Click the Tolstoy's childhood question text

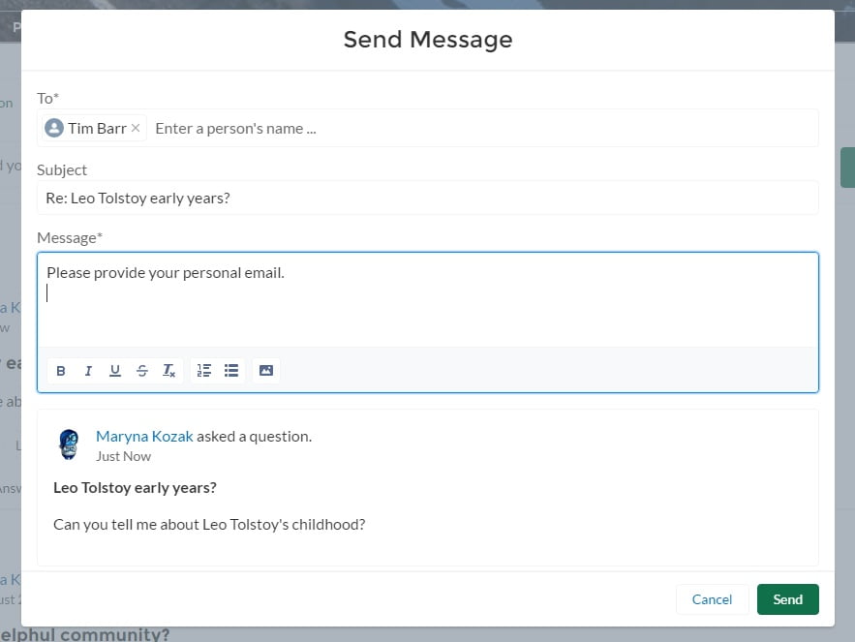209,525
